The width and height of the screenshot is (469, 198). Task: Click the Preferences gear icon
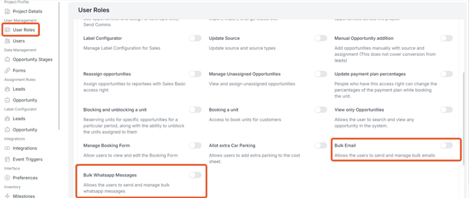(x=7, y=178)
